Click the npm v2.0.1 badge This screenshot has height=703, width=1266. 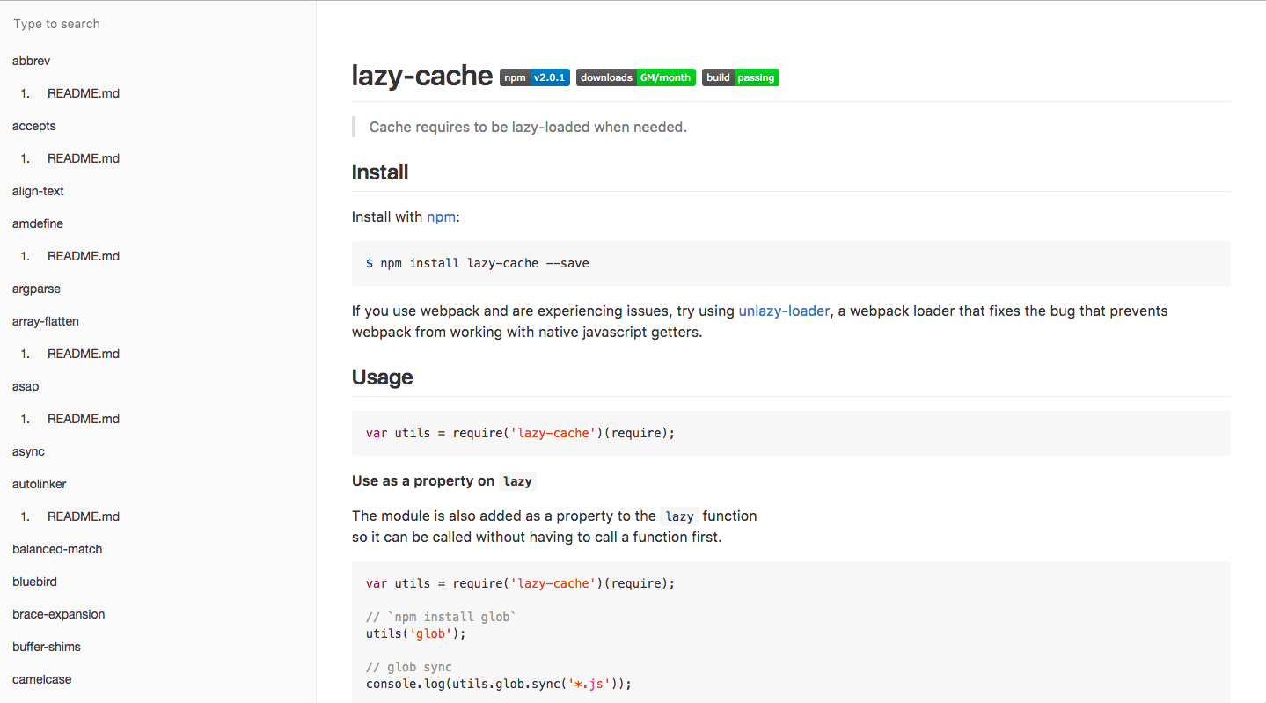535,77
